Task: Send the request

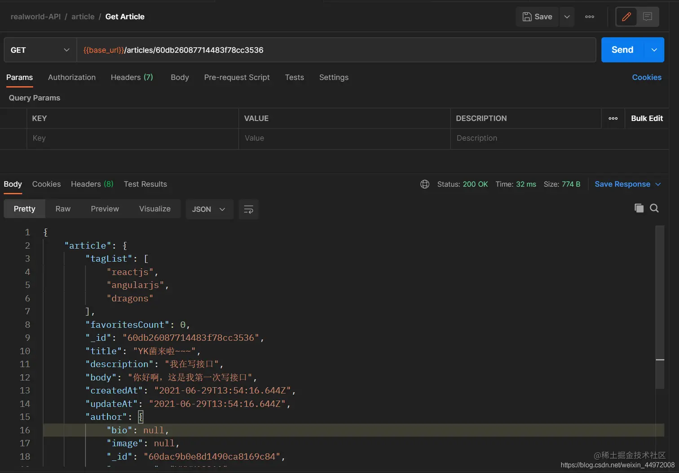Action: click(x=622, y=50)
